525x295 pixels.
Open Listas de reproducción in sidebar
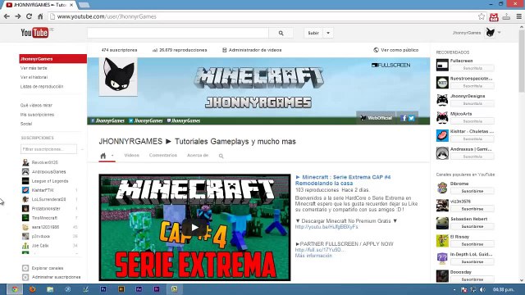[x=42, y=86]
